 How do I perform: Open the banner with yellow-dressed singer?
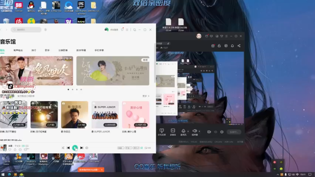pos(113,71)
